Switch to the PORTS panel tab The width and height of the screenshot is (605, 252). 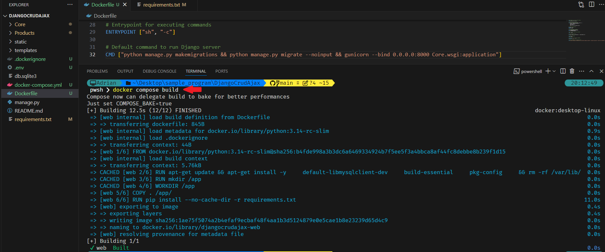[222, 71]
